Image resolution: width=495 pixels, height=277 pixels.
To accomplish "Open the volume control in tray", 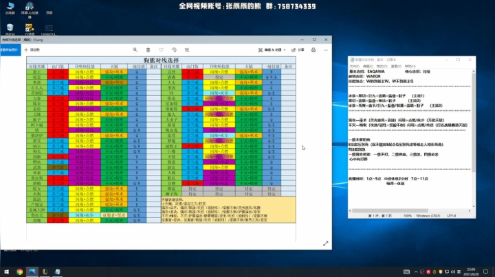I will point(452,272).
